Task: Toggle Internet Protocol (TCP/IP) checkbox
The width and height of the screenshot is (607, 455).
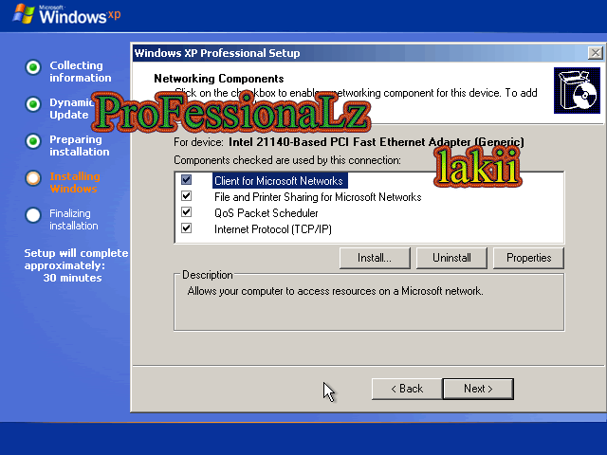Action: click(186, 228)
